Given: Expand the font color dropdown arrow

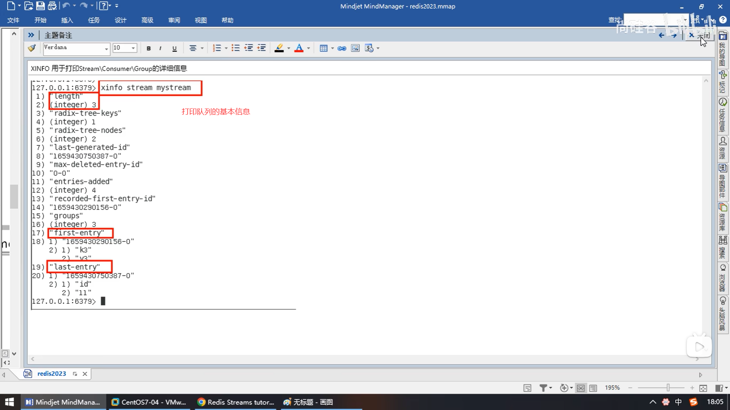Looking at the screenshot, I should [x=308, y=48].
